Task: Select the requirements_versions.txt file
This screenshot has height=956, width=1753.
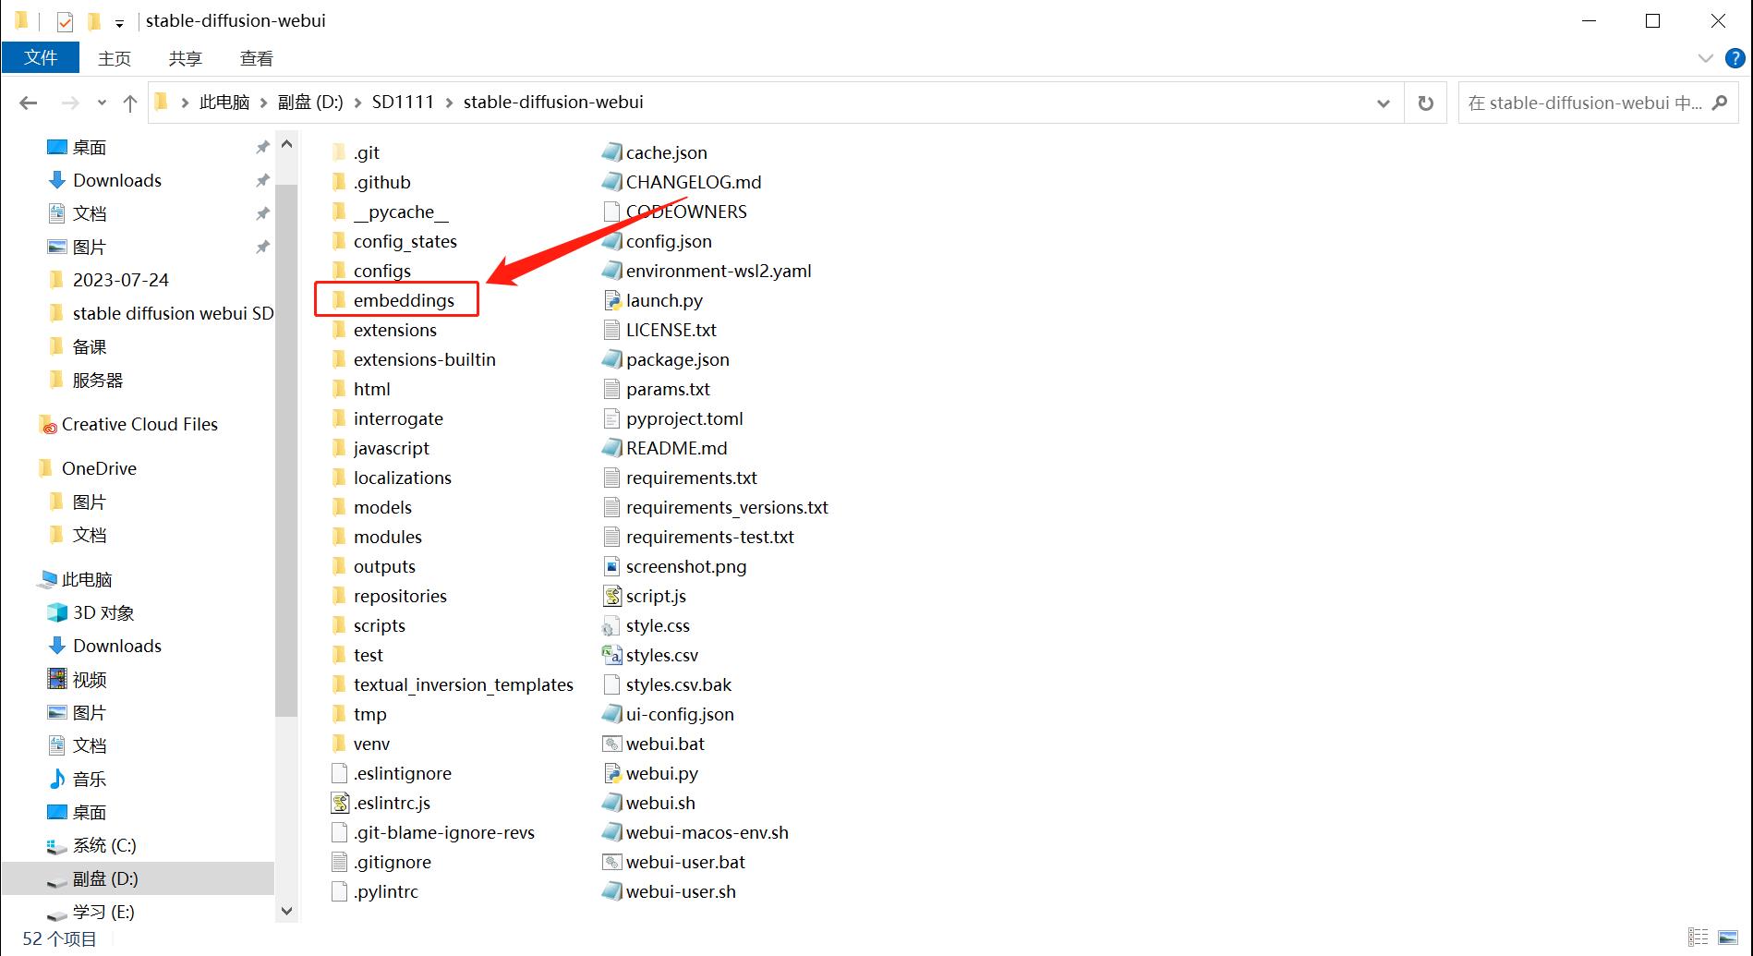Action: [x=727, y=507]
